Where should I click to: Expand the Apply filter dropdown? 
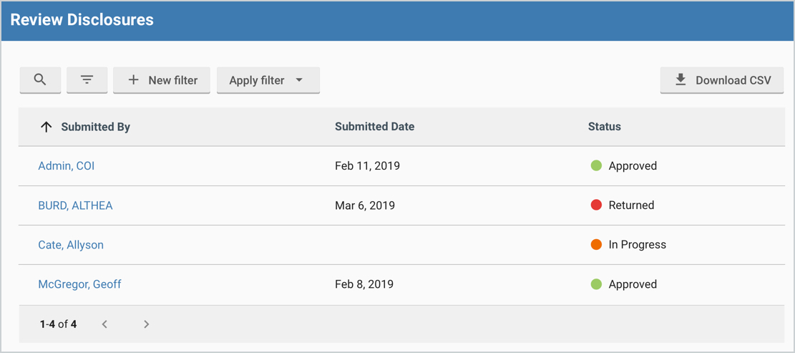[x=268, y=80]
